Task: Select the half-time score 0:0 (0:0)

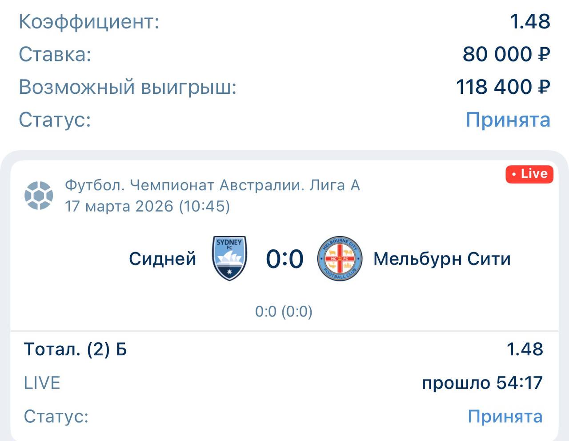Action: pyautogui.click(x=284, y=312)
